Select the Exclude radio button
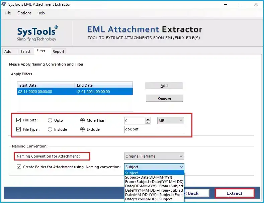The image size is (264, 203). (83, 129)
